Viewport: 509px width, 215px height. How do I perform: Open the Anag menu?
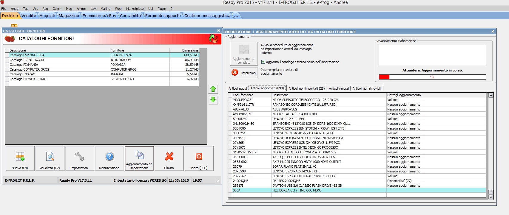click(x=15, y=9)
